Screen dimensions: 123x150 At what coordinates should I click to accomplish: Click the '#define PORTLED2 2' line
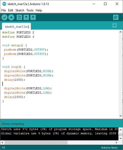(x=18, y=32)
